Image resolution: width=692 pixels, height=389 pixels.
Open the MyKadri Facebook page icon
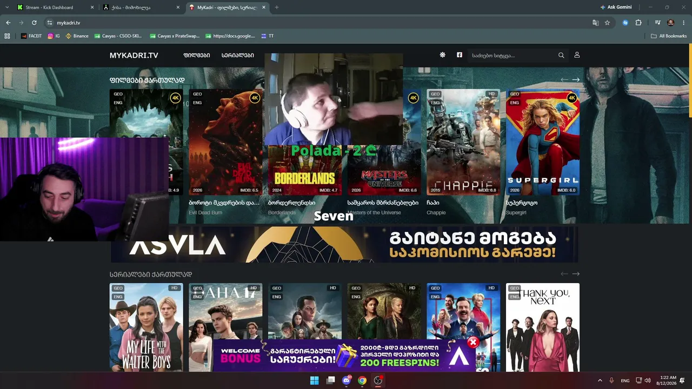[460, 55]
